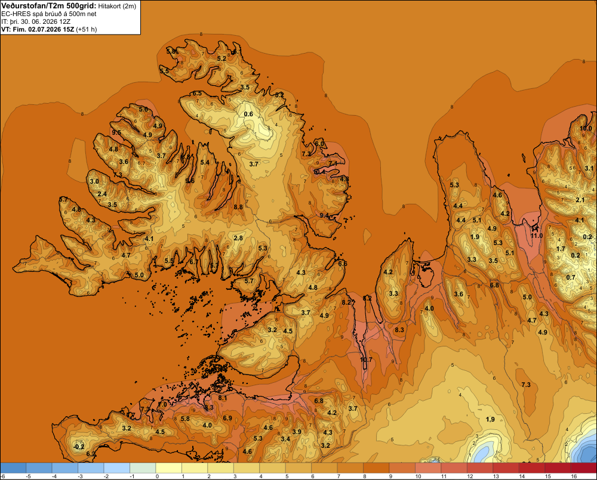Click the 0.6 temperature label on the map
The image size is (597, 480).
coord(248,114)
